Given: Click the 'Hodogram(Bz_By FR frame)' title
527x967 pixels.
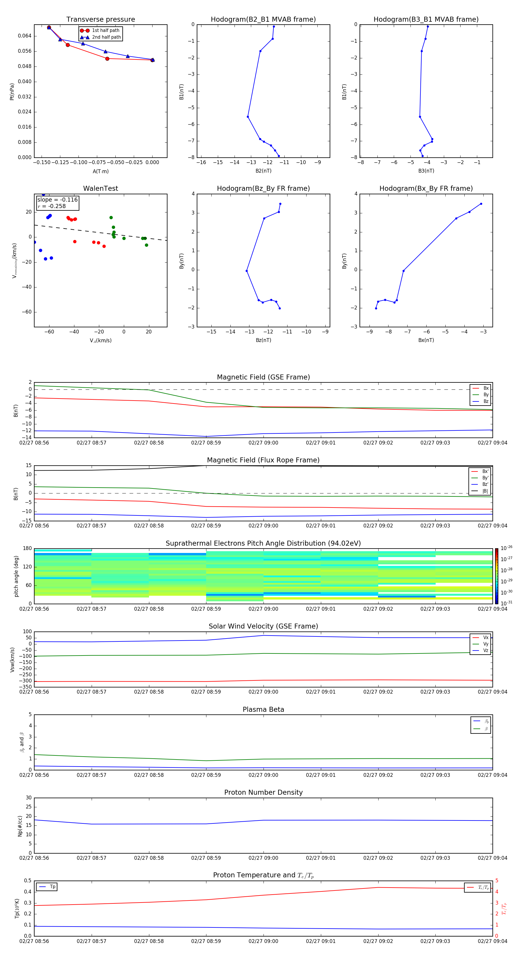Looking at the screenshot, I should point(263,188).
